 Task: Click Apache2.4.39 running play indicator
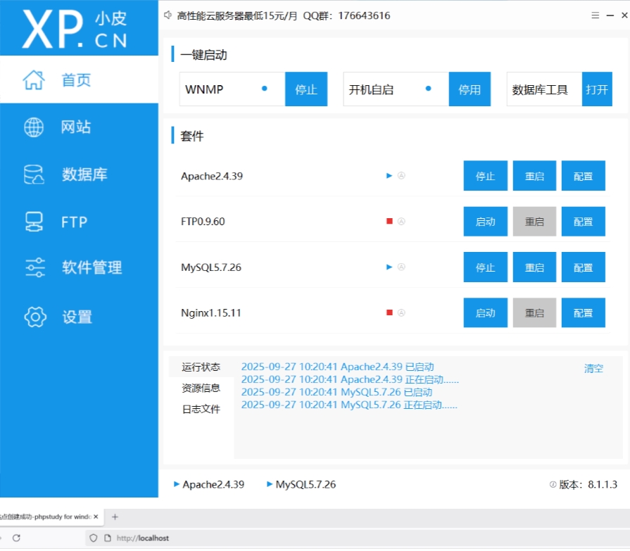(389, 175)
